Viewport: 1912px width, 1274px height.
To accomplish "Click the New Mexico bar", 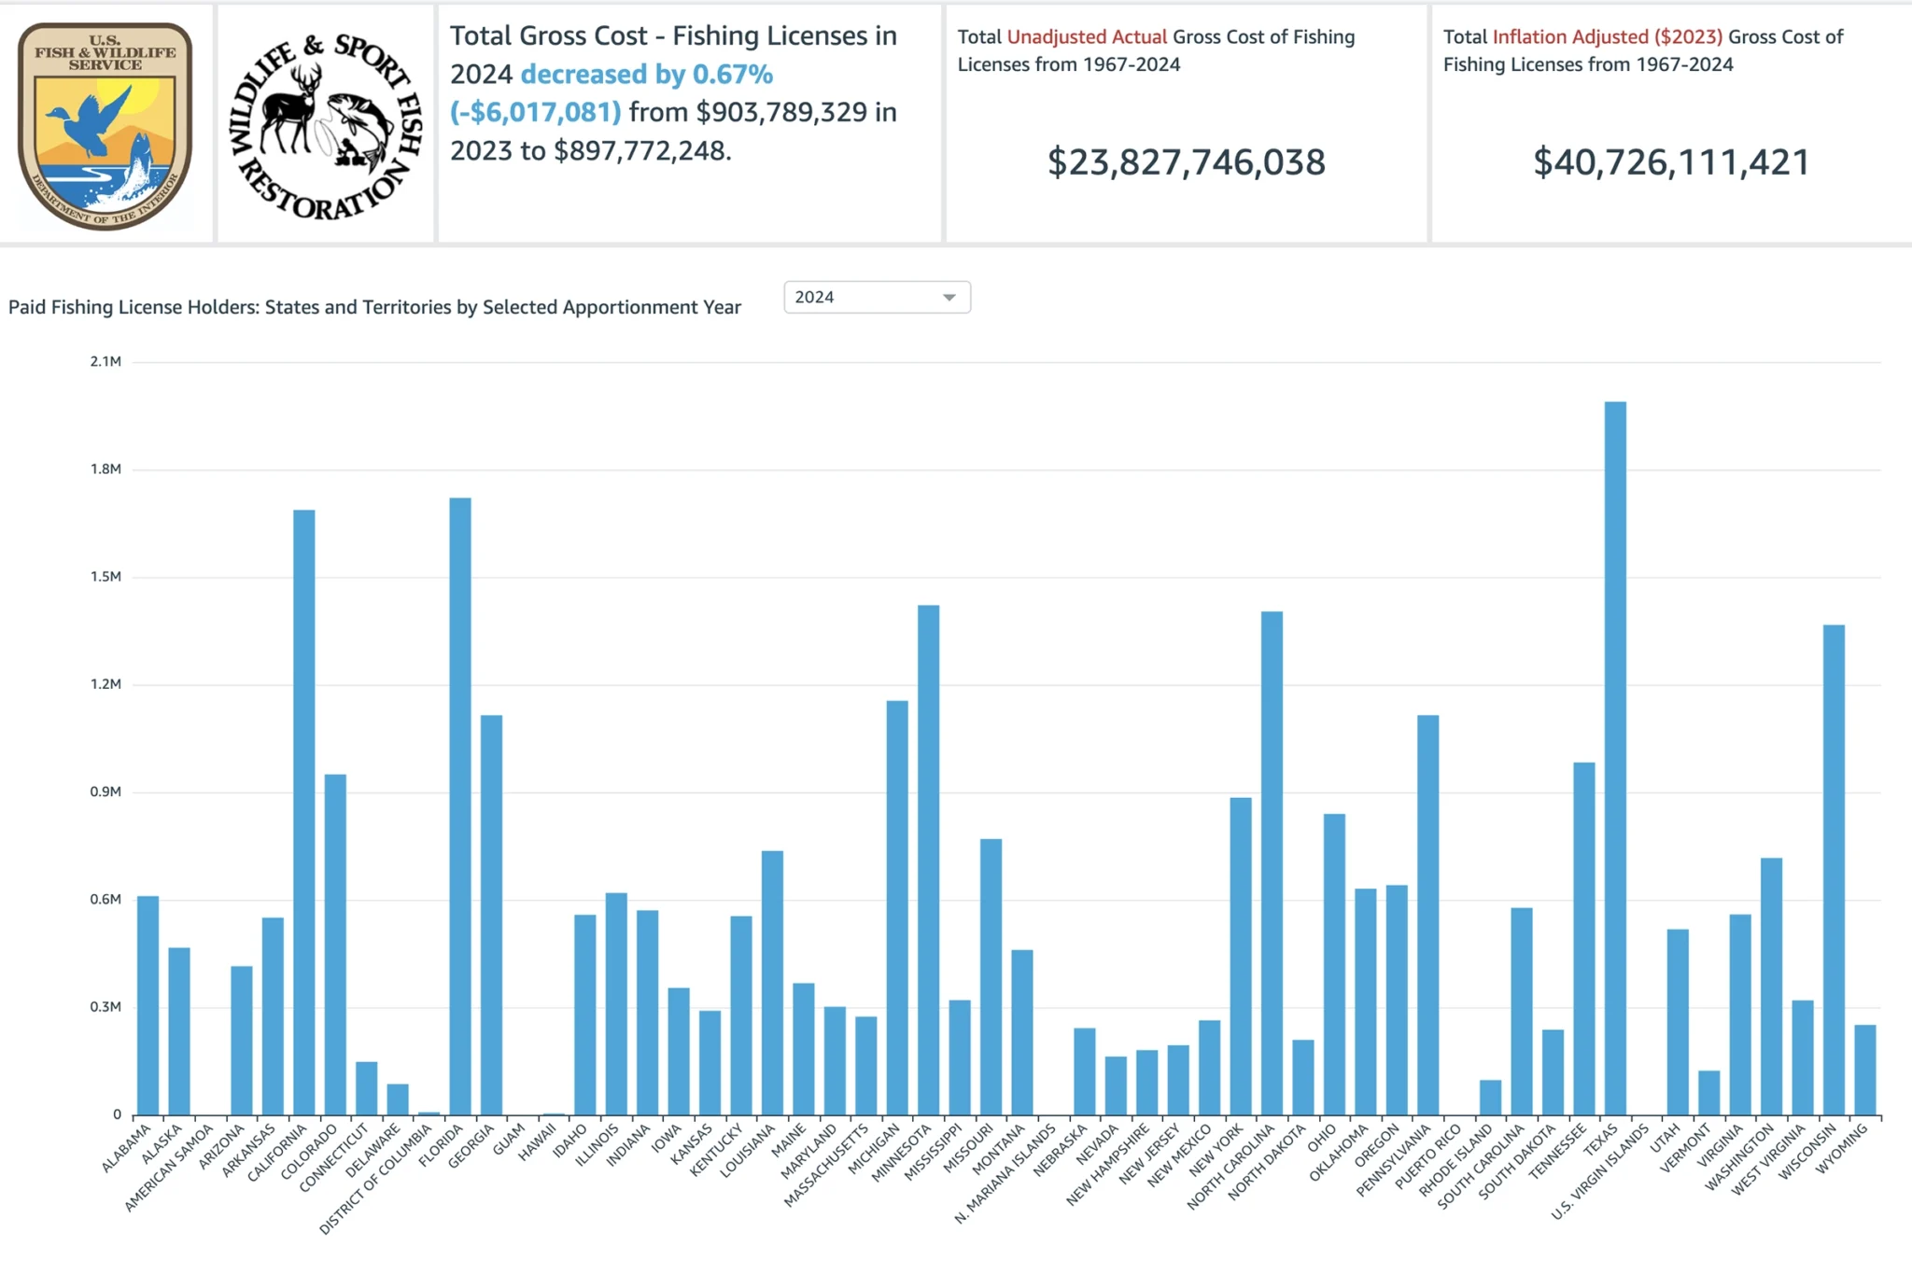I will [1210, 1068].
